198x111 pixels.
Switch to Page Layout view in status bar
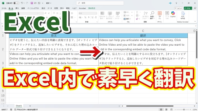click(x=166, y=109)
